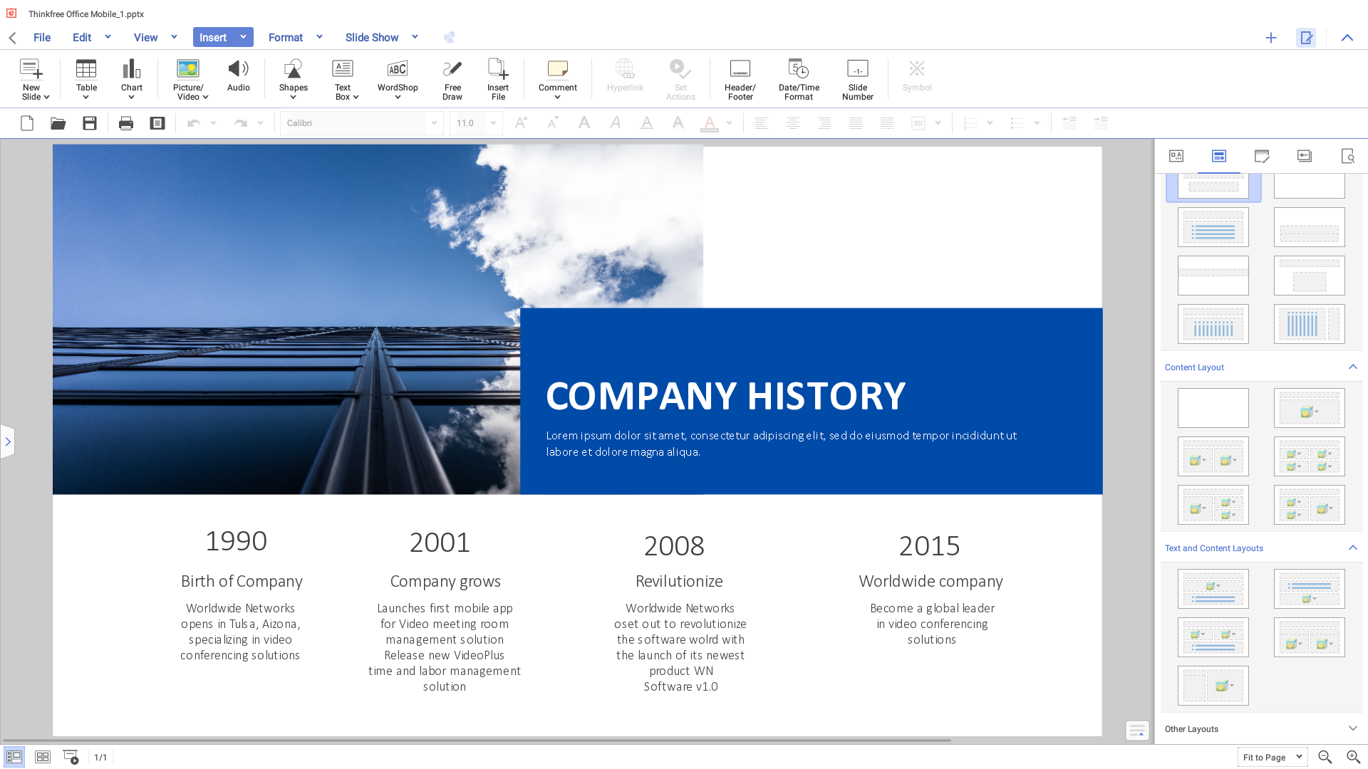Zoom out the slide view
The width and height of the screenshot is (1368, 769).
pyautogui.click(x=1325, y=757)
